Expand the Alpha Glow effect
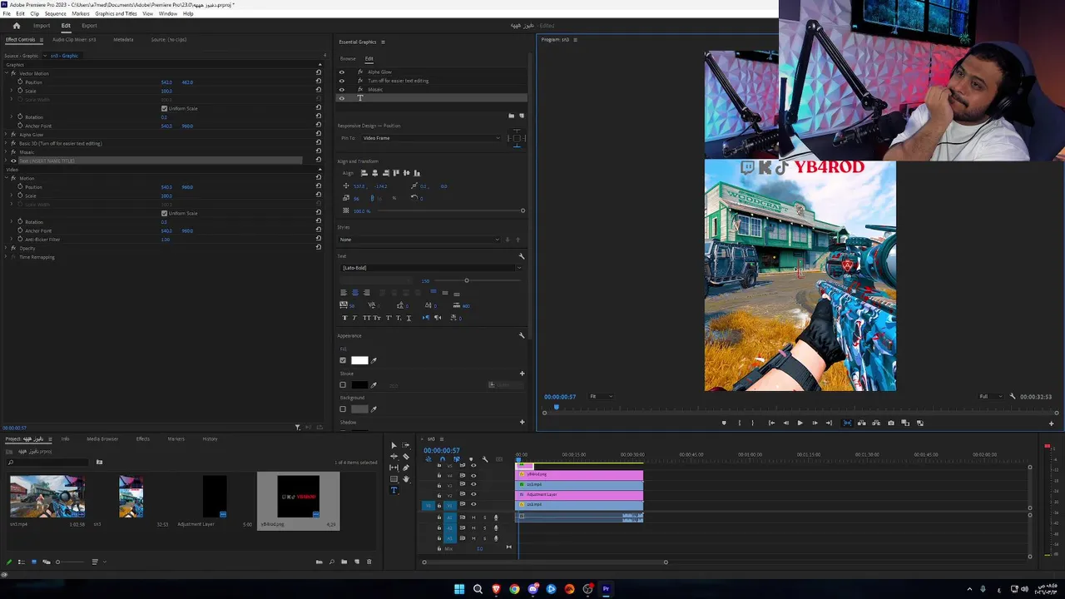This screenshot has width=1065, height=599. click(x=6, y=135)
